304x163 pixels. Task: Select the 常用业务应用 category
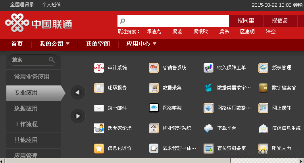(34, 77)
